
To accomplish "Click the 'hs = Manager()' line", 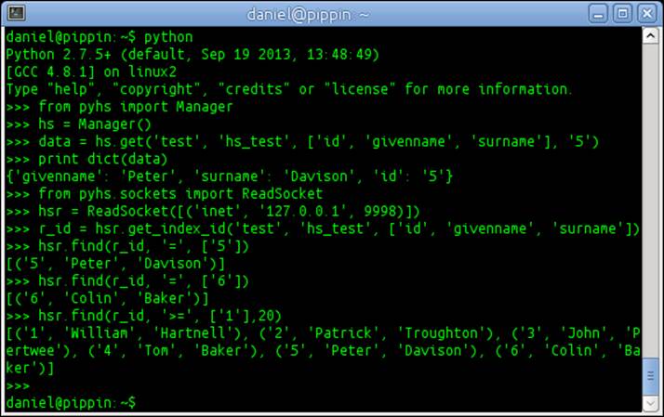I will 78,124.
